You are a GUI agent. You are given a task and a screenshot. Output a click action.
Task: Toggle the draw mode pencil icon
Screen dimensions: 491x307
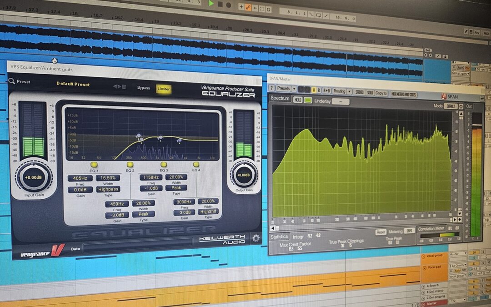[466, 31]
